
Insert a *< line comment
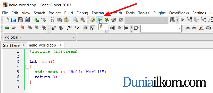[77, 28]
